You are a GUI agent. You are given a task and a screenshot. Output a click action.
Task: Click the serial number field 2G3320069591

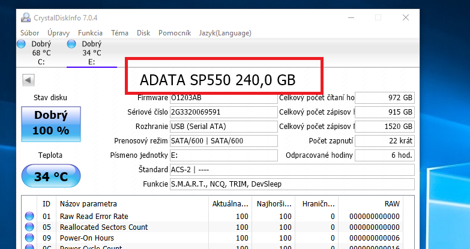[x=224, y=112]
